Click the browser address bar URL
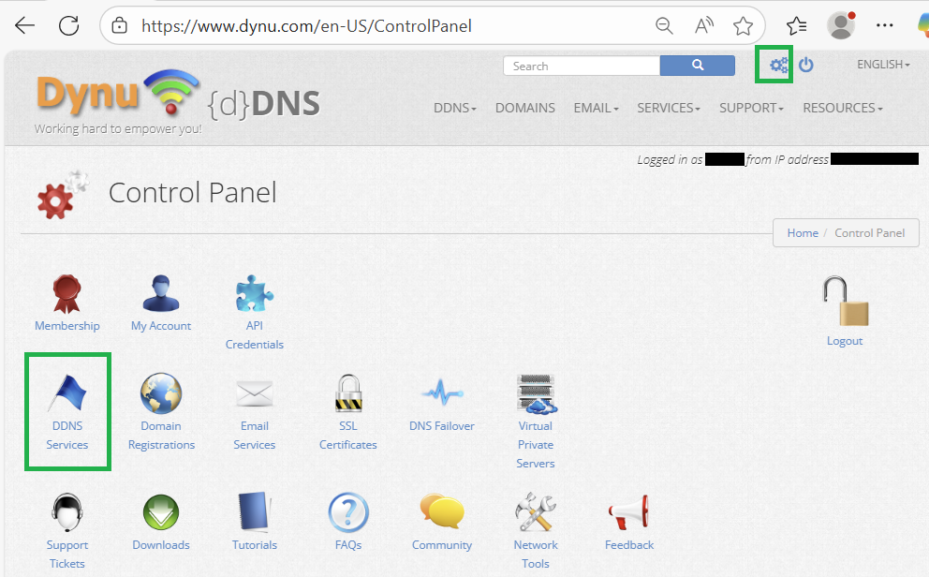Image resolution: width=929 pixels, height=577 pixels. (306, 26)
